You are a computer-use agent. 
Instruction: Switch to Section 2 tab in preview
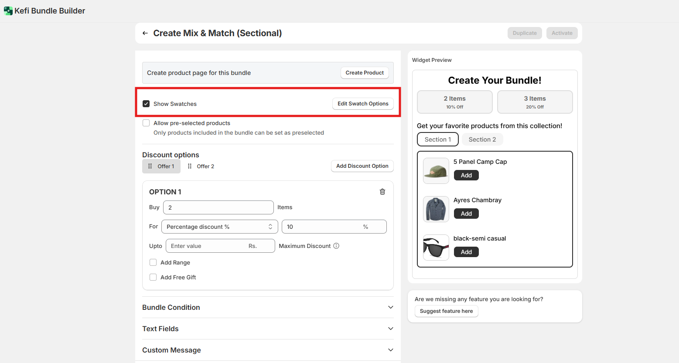tap(482, 139)
